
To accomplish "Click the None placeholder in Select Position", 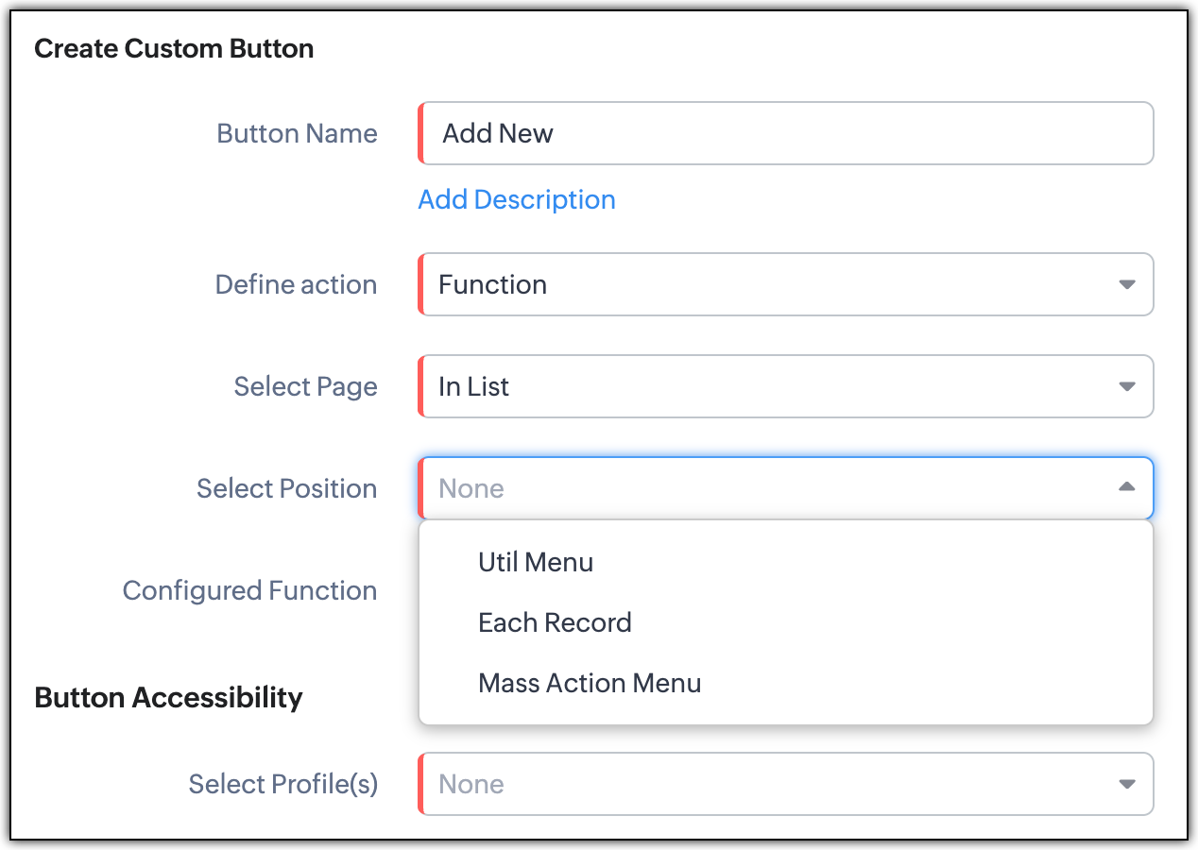I will [x=471, y=488].
